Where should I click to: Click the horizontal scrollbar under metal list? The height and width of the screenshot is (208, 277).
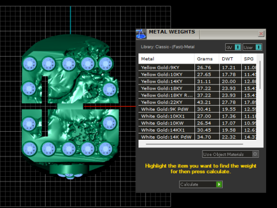(194, 144)
